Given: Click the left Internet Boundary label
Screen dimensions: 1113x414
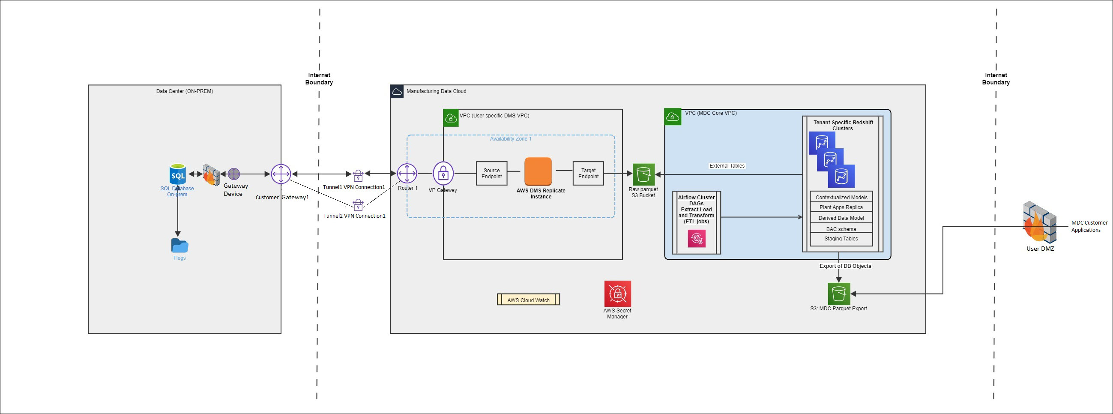Looking at the screenshot, I should coord(319,79).
